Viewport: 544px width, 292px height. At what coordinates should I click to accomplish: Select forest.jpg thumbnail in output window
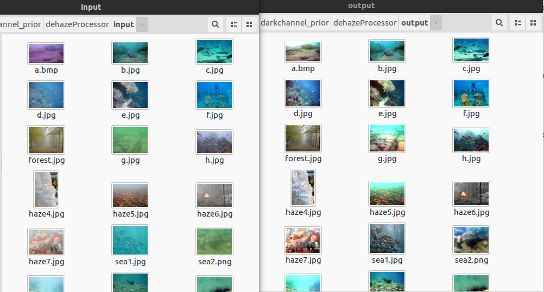(303, 138)
